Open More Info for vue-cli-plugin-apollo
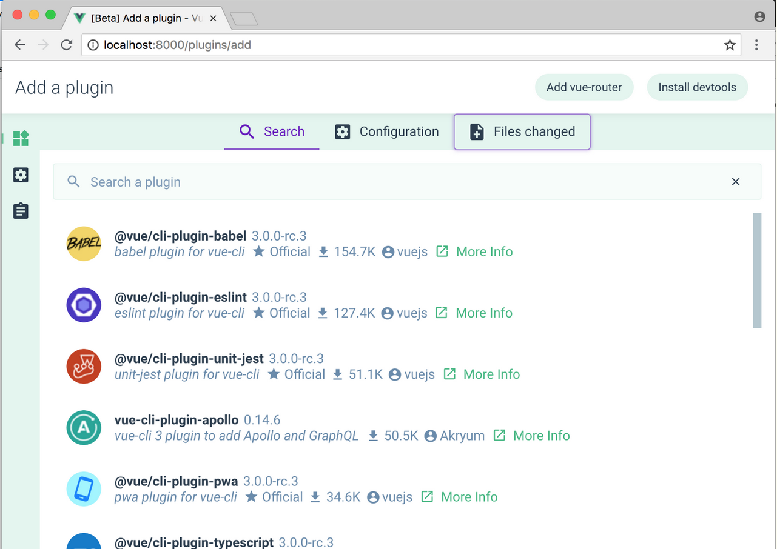Screen dimensions: 777x549 [542, 435]
